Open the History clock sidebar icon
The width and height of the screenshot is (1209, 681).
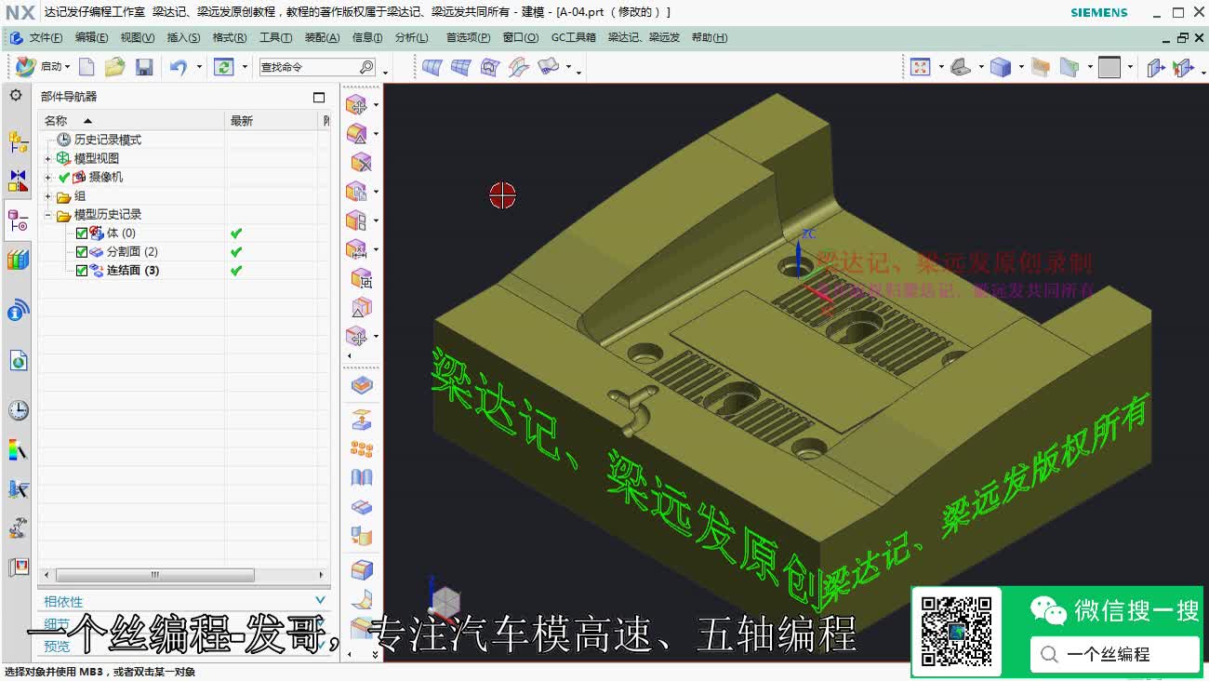tap(18, 410)
